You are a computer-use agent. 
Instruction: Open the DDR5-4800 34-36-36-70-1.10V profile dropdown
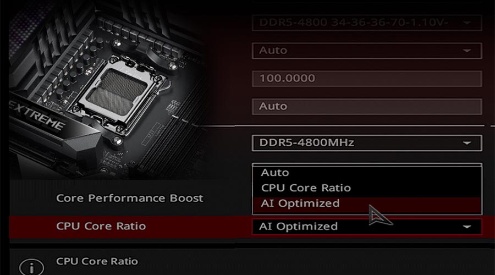click(367, 23)
